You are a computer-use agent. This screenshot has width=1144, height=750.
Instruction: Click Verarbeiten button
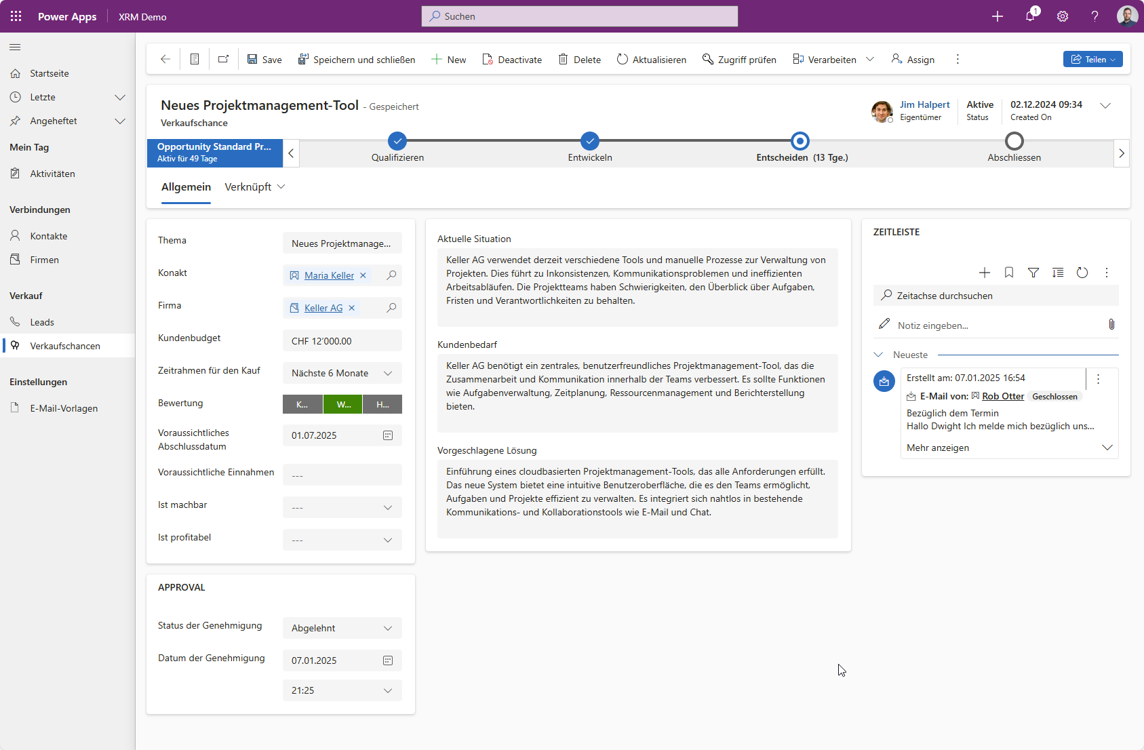coord(825,60)
